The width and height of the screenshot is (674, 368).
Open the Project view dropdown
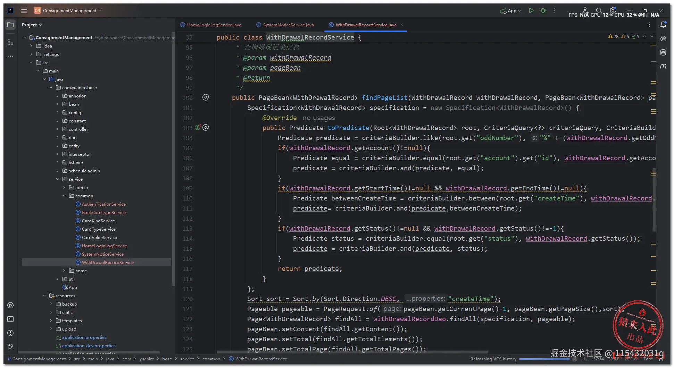[32, 25]
